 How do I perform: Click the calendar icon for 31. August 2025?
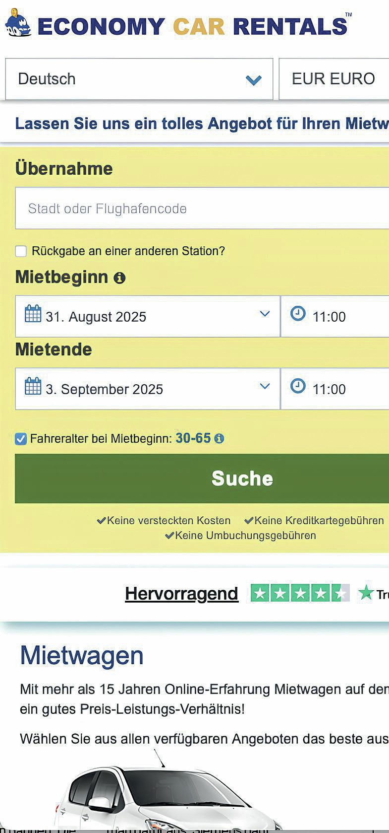[x=33, y=314]
